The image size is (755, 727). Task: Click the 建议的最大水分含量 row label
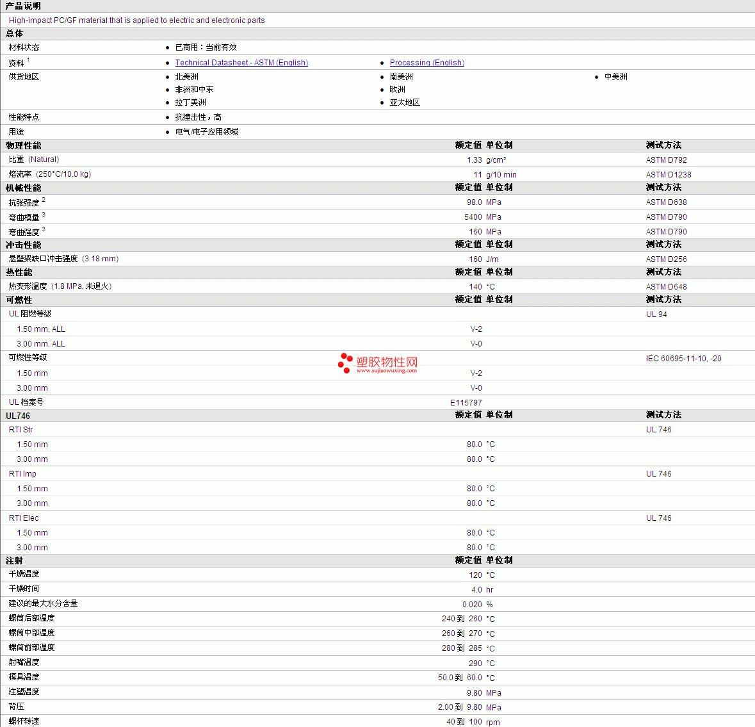(x=43, y=603)
